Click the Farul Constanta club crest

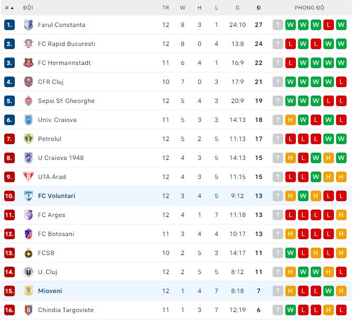click(x=29, y=25)
